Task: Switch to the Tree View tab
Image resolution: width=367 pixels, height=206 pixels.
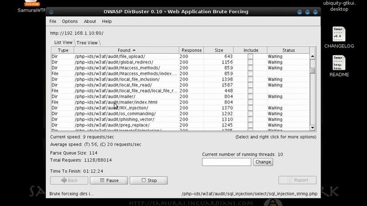Action: [87, 43]
